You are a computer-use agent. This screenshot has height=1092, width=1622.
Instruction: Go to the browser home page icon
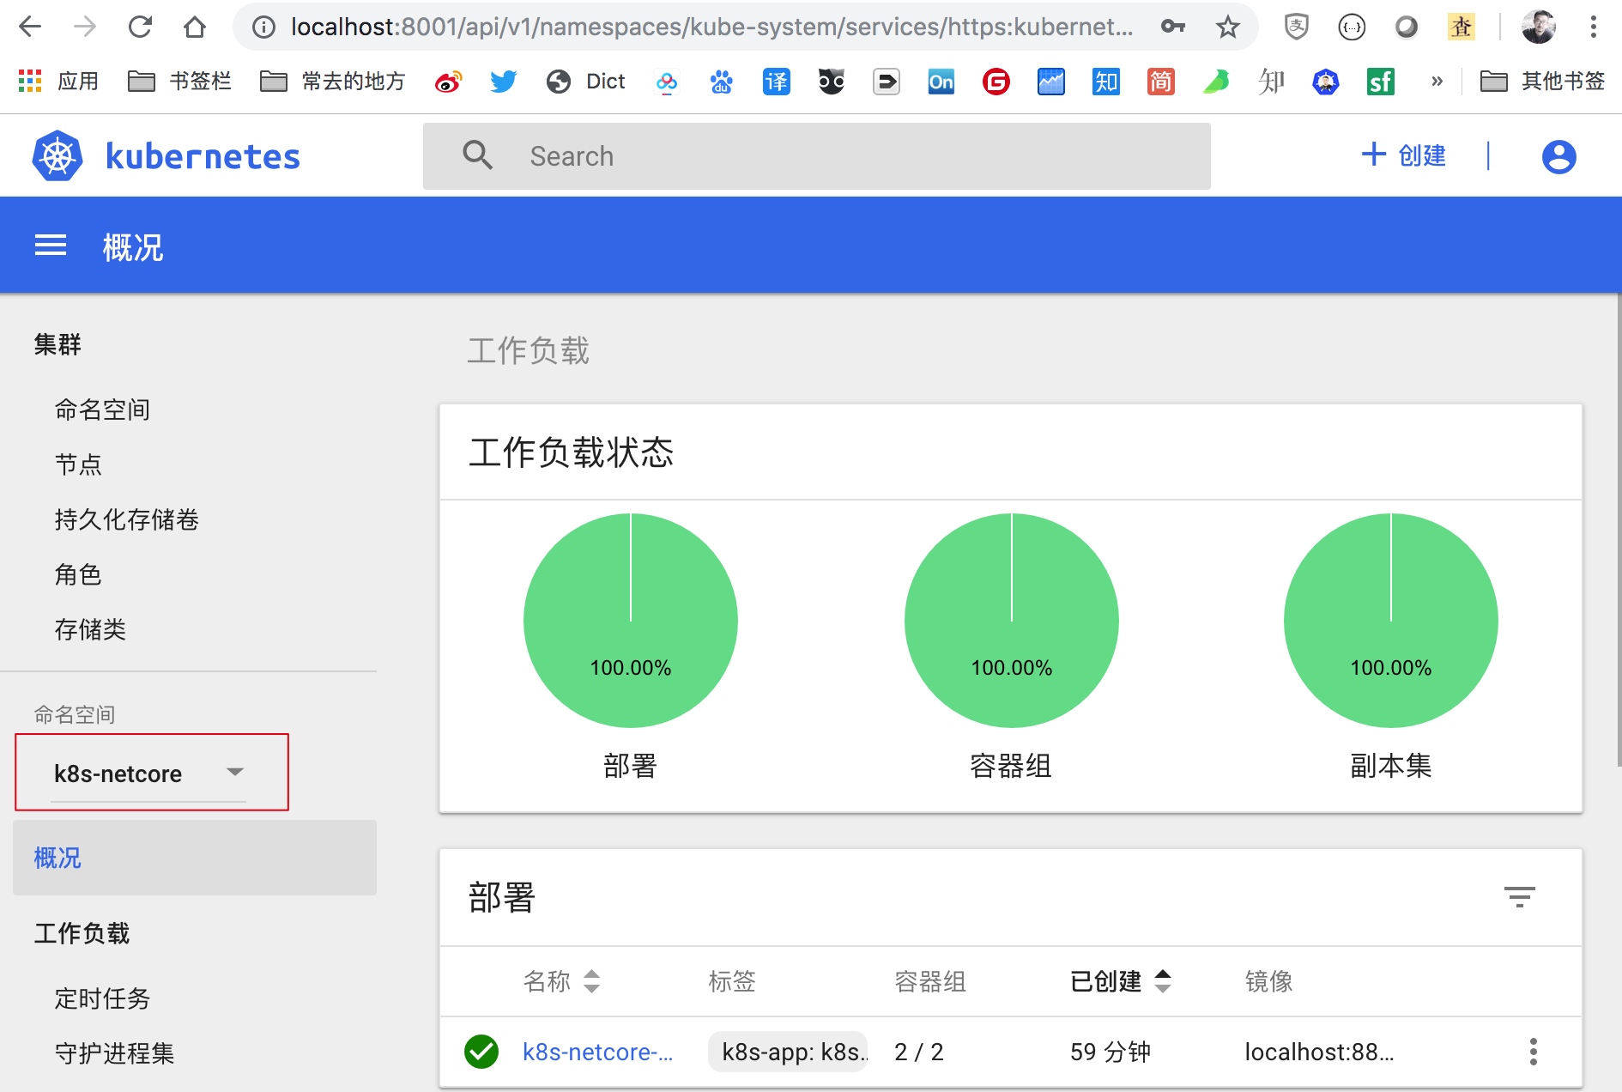click(195, 27)
